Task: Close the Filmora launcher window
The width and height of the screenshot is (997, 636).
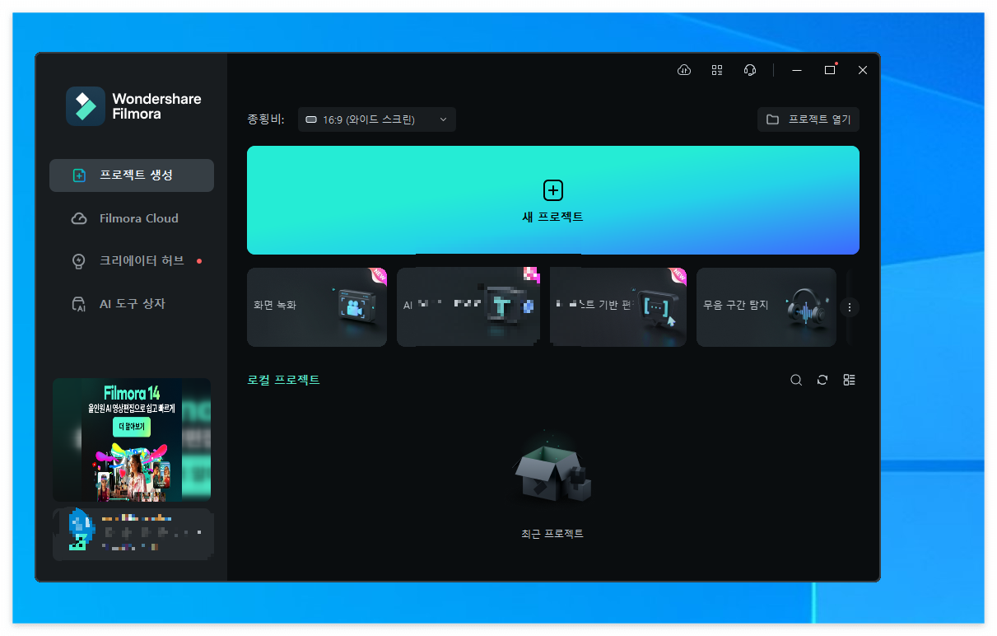Action: pos(863,70)
